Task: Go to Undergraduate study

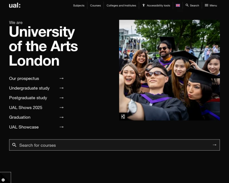Action: click(x=29, y=88)
